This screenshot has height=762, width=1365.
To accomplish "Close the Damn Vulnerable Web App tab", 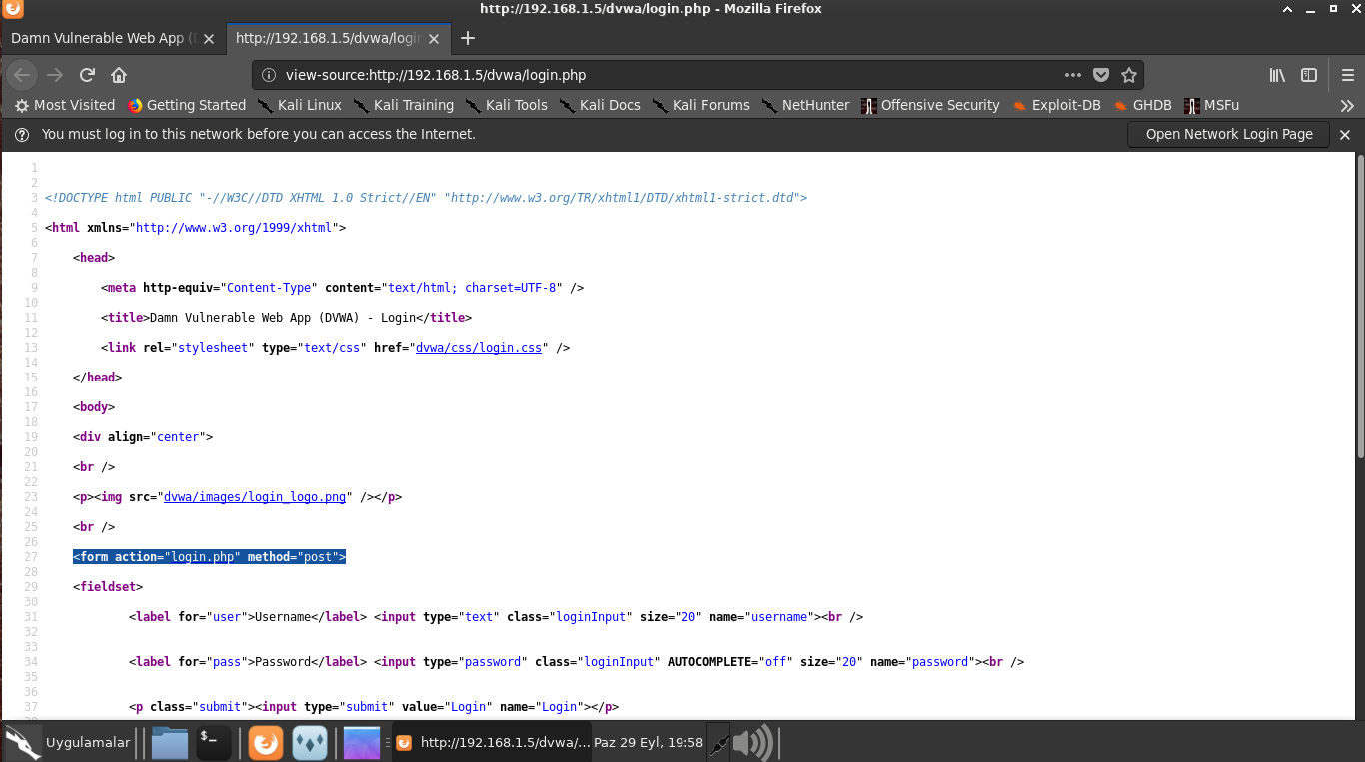I will tap(208, 39).
